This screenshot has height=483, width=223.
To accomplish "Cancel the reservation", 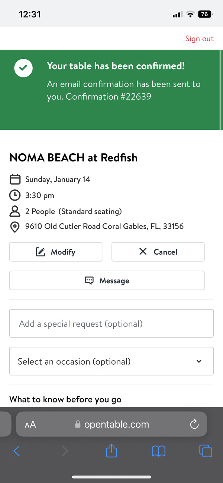I will click(158, 252).
